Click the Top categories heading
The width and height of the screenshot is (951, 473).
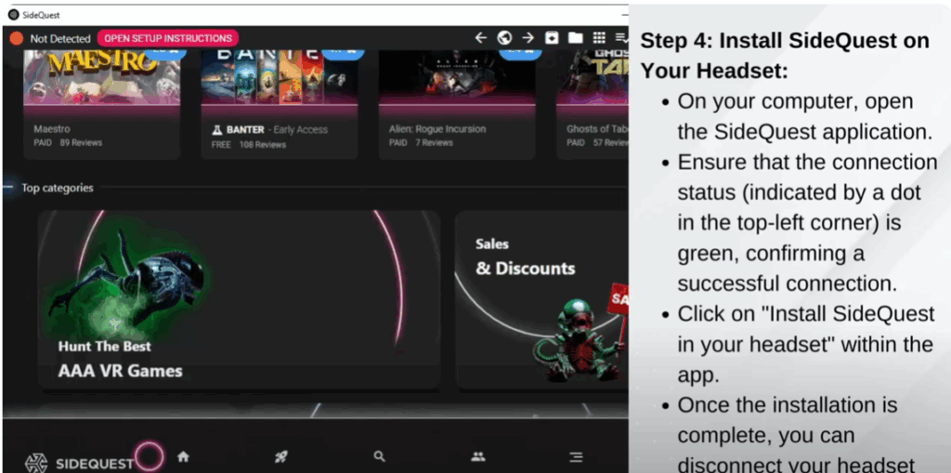click(58, 188)
